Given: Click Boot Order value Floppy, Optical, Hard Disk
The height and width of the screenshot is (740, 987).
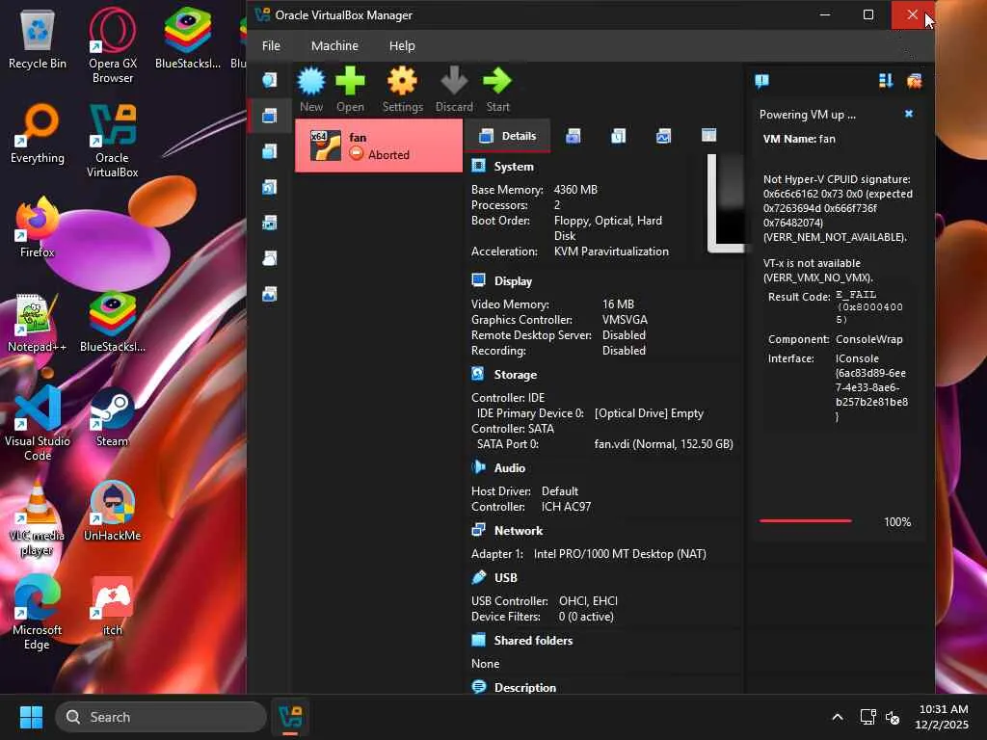Looking at the screenshot, I should click(x=608, y=227).
